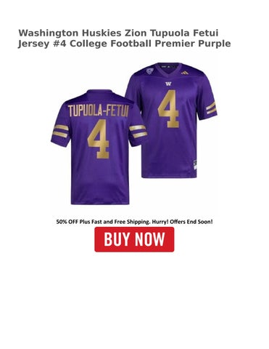Click the gold number 4 on the front jersey

[x=169, y=108]
